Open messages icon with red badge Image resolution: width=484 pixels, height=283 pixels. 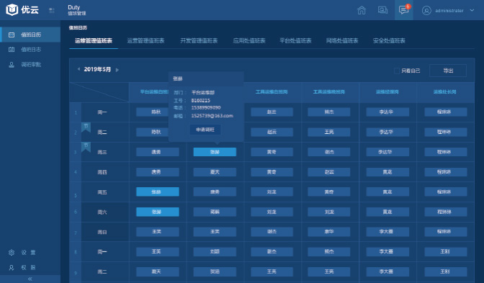coord(404,10)
